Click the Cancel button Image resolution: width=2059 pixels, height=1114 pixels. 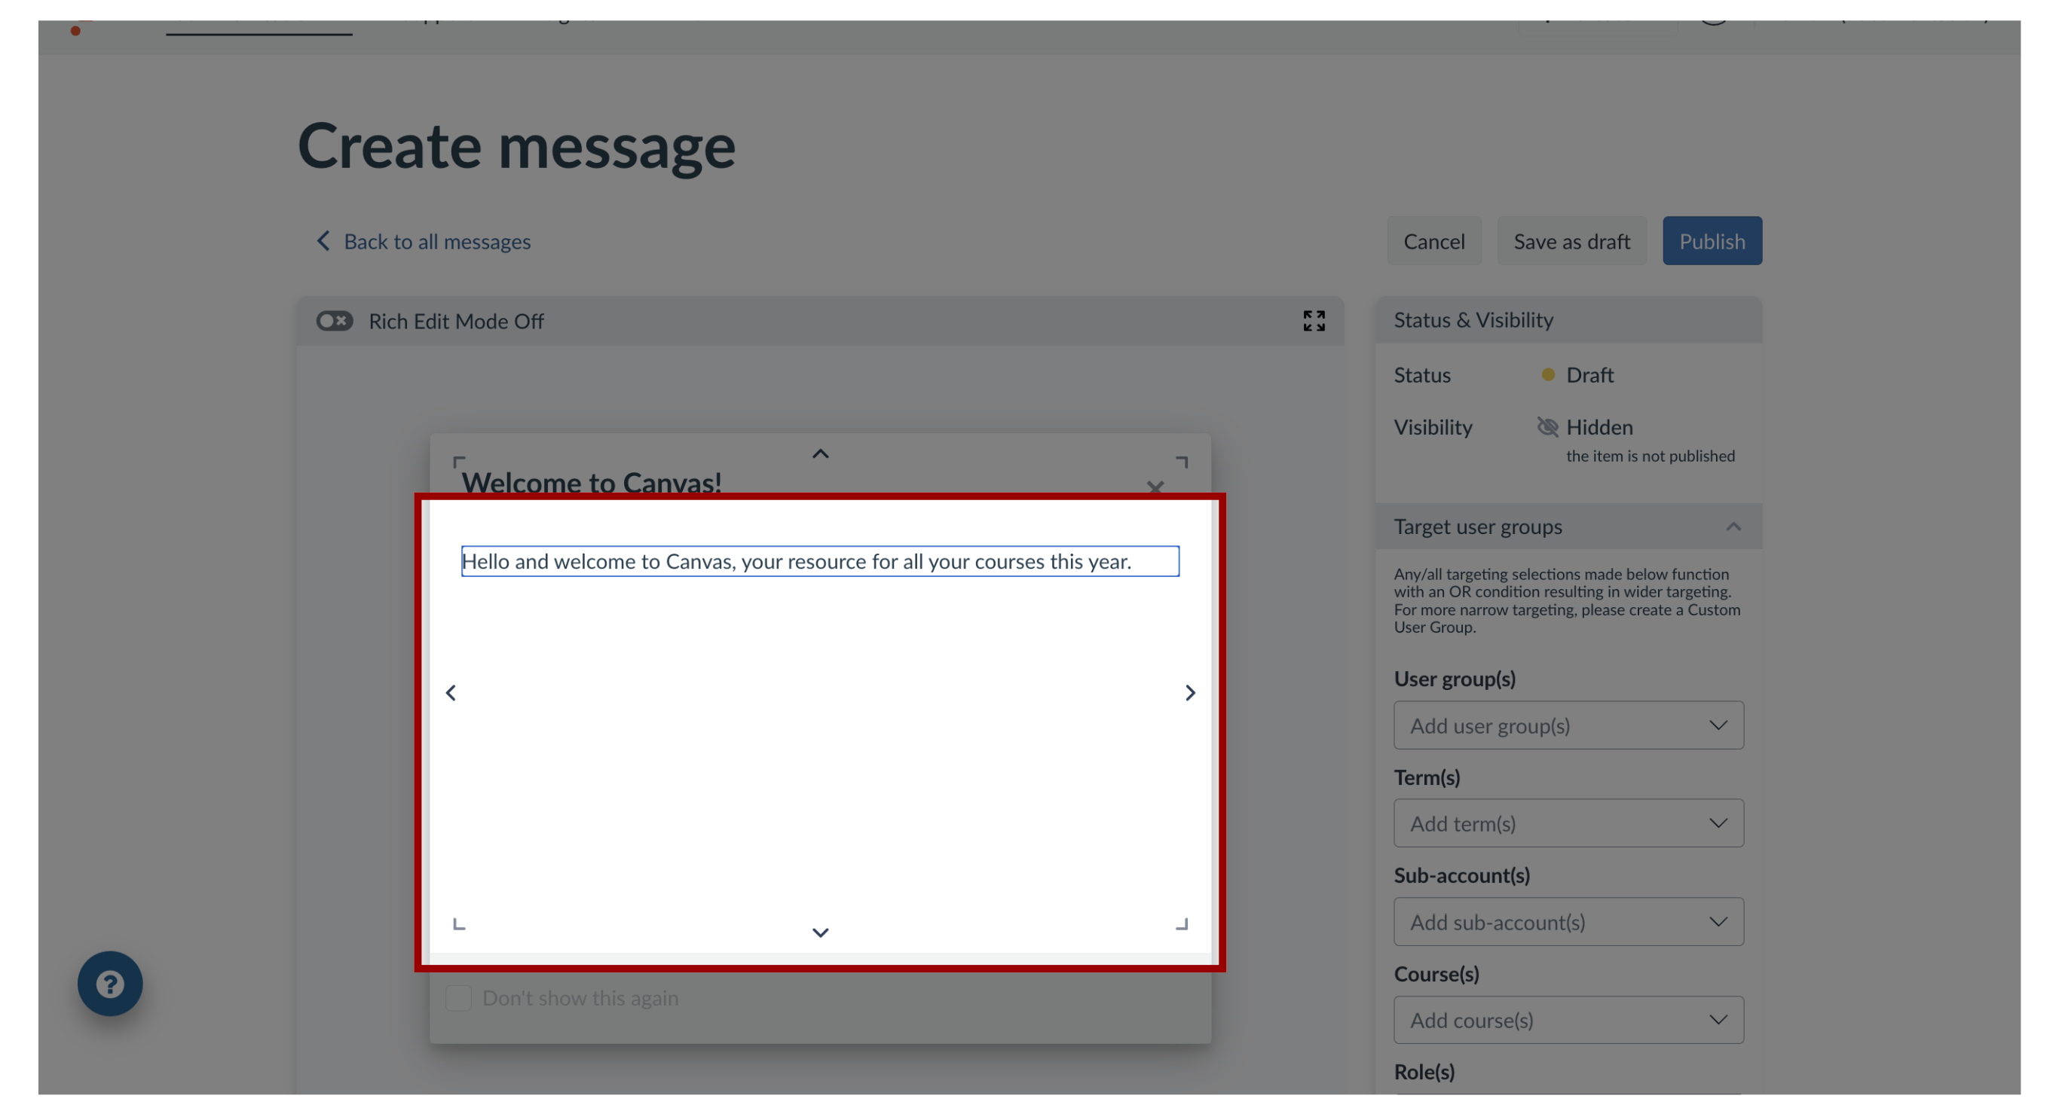coord(1434,241)
